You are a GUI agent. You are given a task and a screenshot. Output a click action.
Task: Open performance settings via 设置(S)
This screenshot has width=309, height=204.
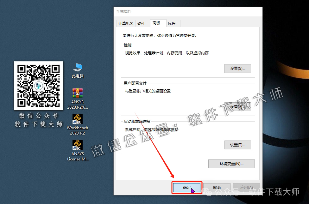(238, 69)
